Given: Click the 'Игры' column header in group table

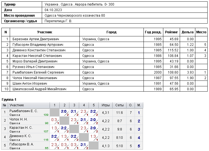Looking at the screenshot, I should [x=106, y=105].
